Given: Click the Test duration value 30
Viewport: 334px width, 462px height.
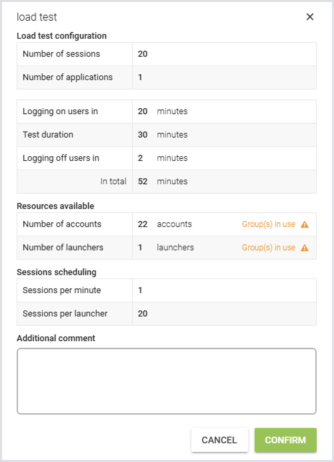Looking at the screenshot, I should coord(143,135).
